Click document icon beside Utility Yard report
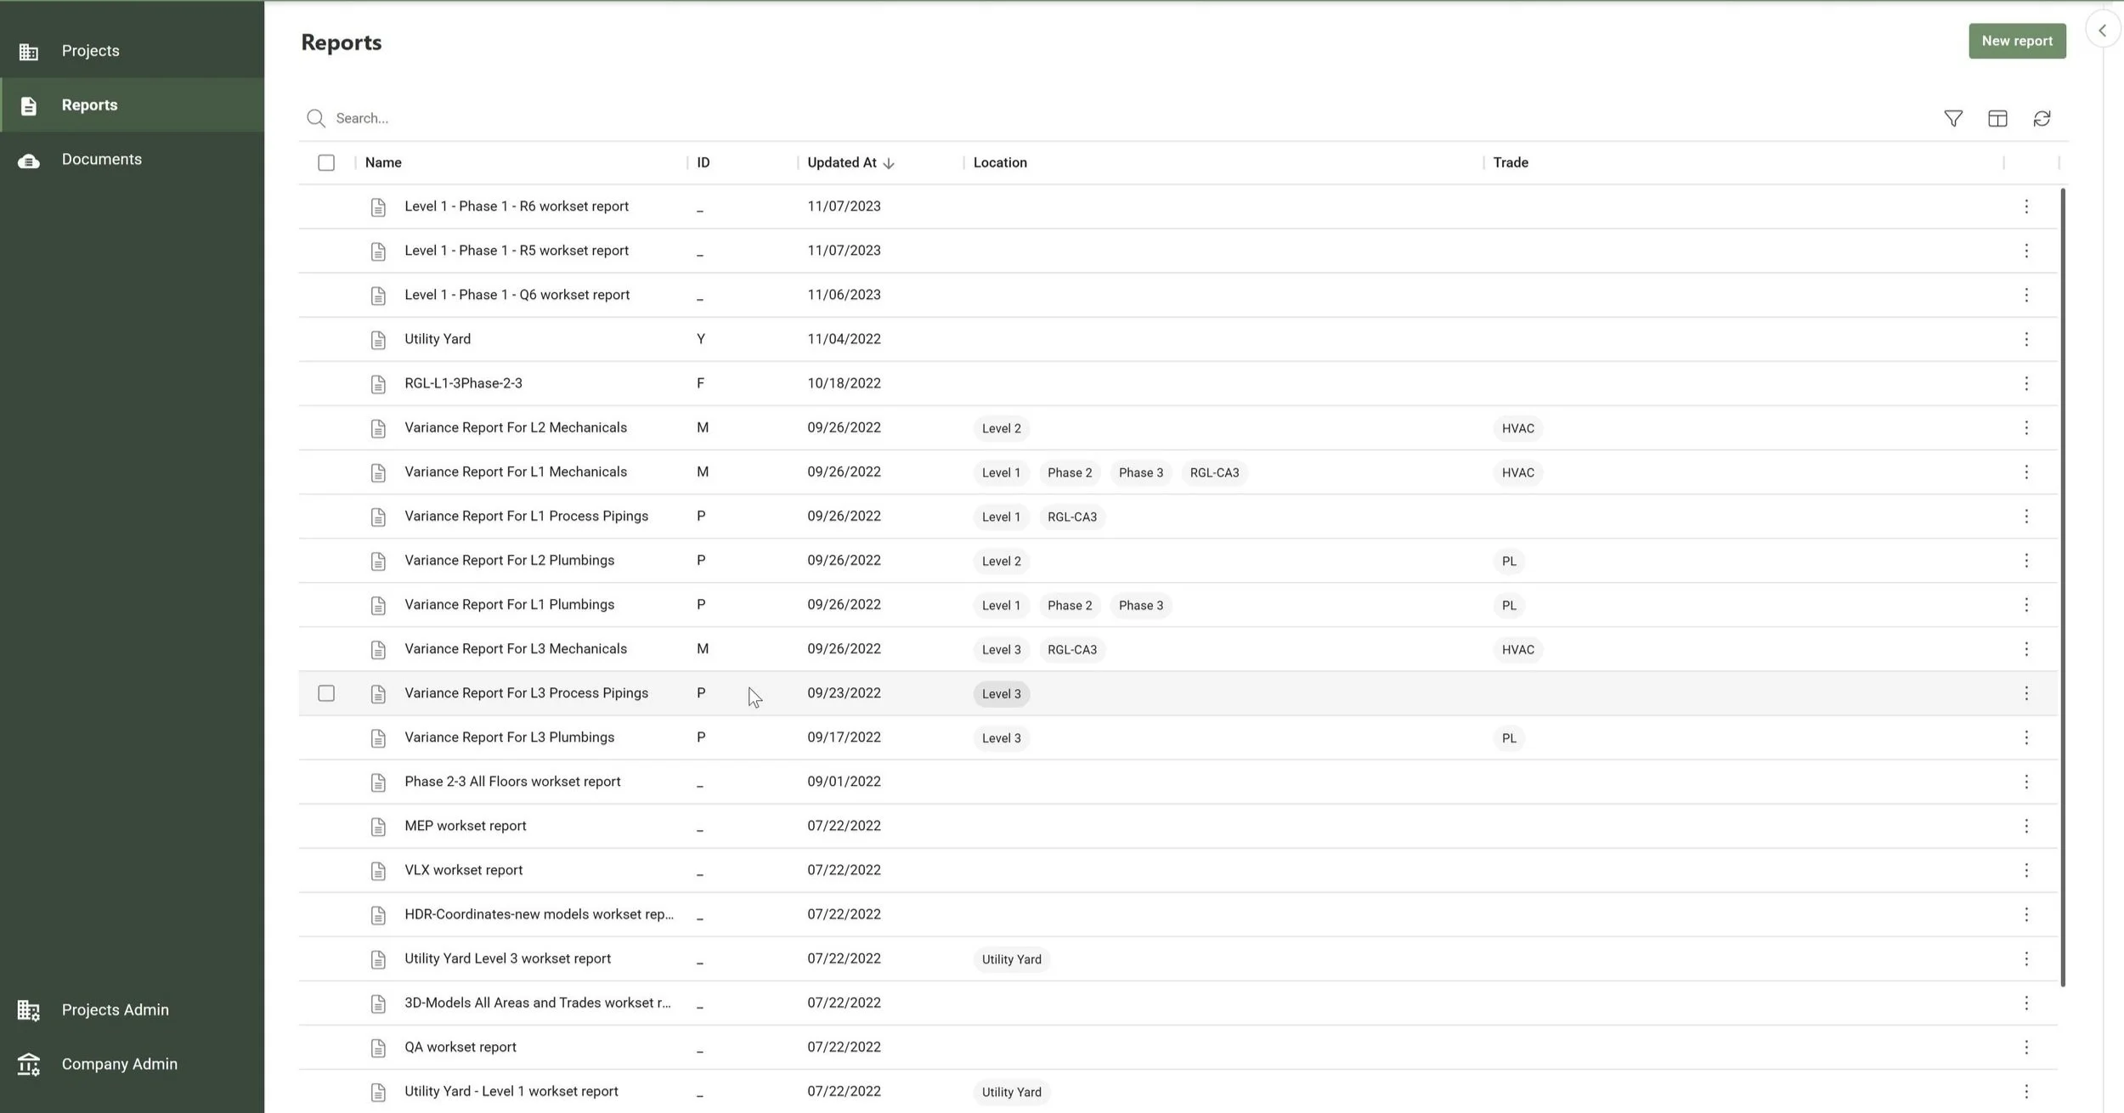 point(378,340)
